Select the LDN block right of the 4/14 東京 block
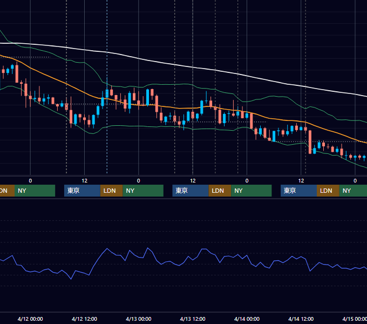Screen dimensions: 367x324 pyautogui.click(x=328, y=191)
